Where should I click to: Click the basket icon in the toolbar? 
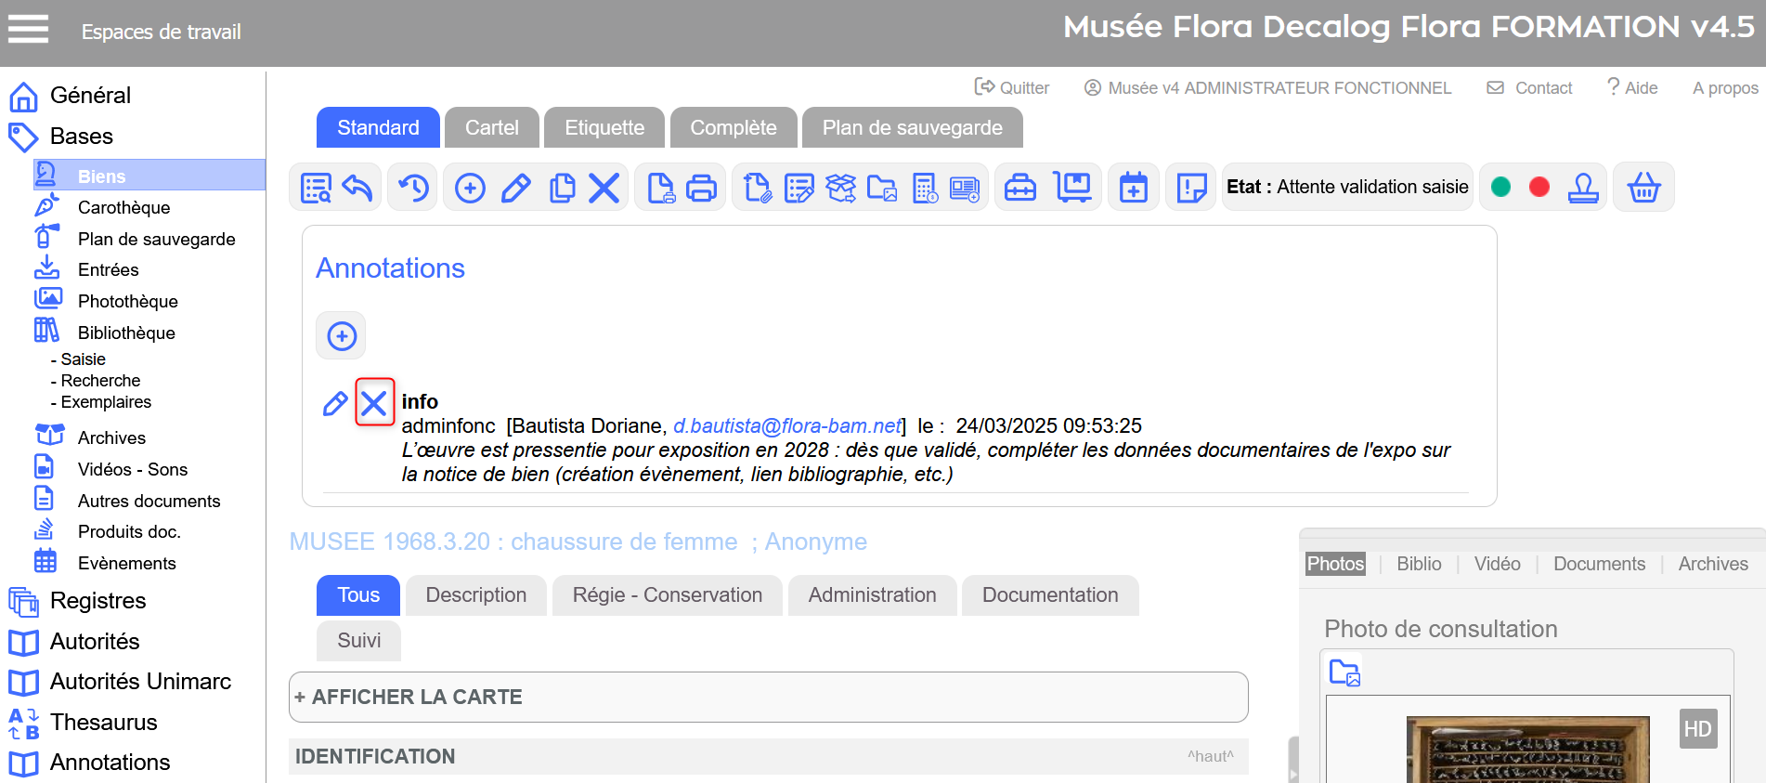(x=1643, y=188)
